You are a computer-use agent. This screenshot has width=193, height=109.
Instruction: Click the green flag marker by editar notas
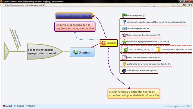pos(124,16)
